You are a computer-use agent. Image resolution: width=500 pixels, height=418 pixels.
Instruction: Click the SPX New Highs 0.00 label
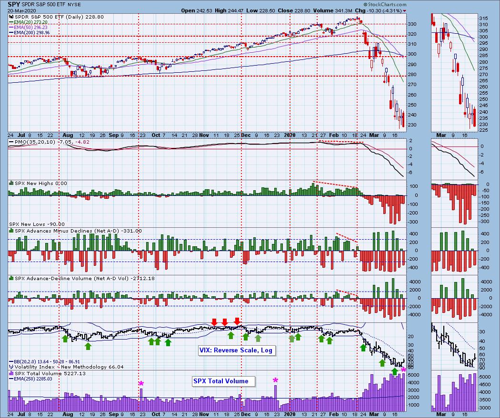(41, 184)
